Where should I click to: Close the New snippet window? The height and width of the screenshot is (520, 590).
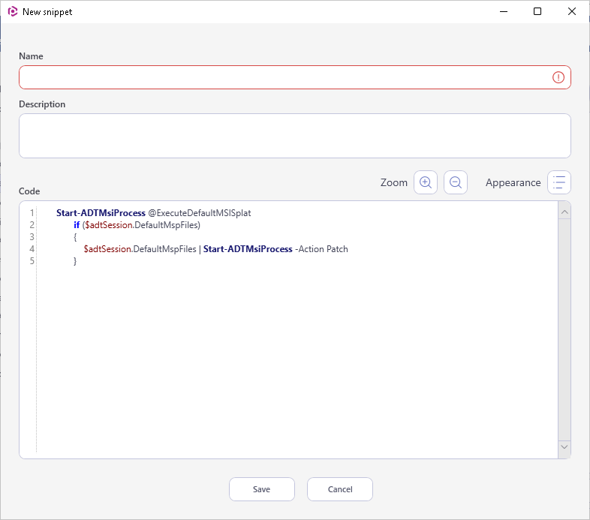571,12
